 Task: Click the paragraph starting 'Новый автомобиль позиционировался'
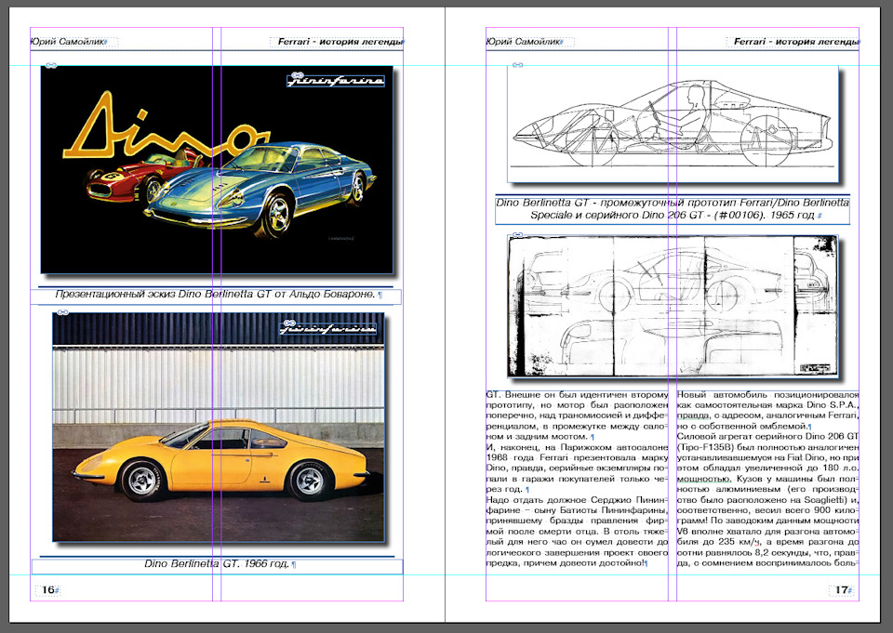coord(767,410)
